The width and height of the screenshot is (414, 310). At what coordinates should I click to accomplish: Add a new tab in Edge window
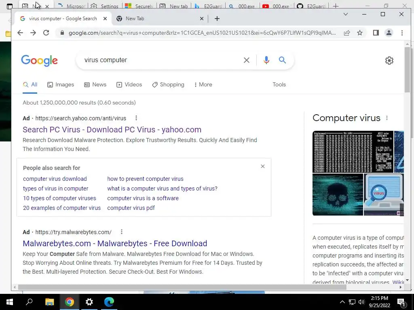pos(336,6)
